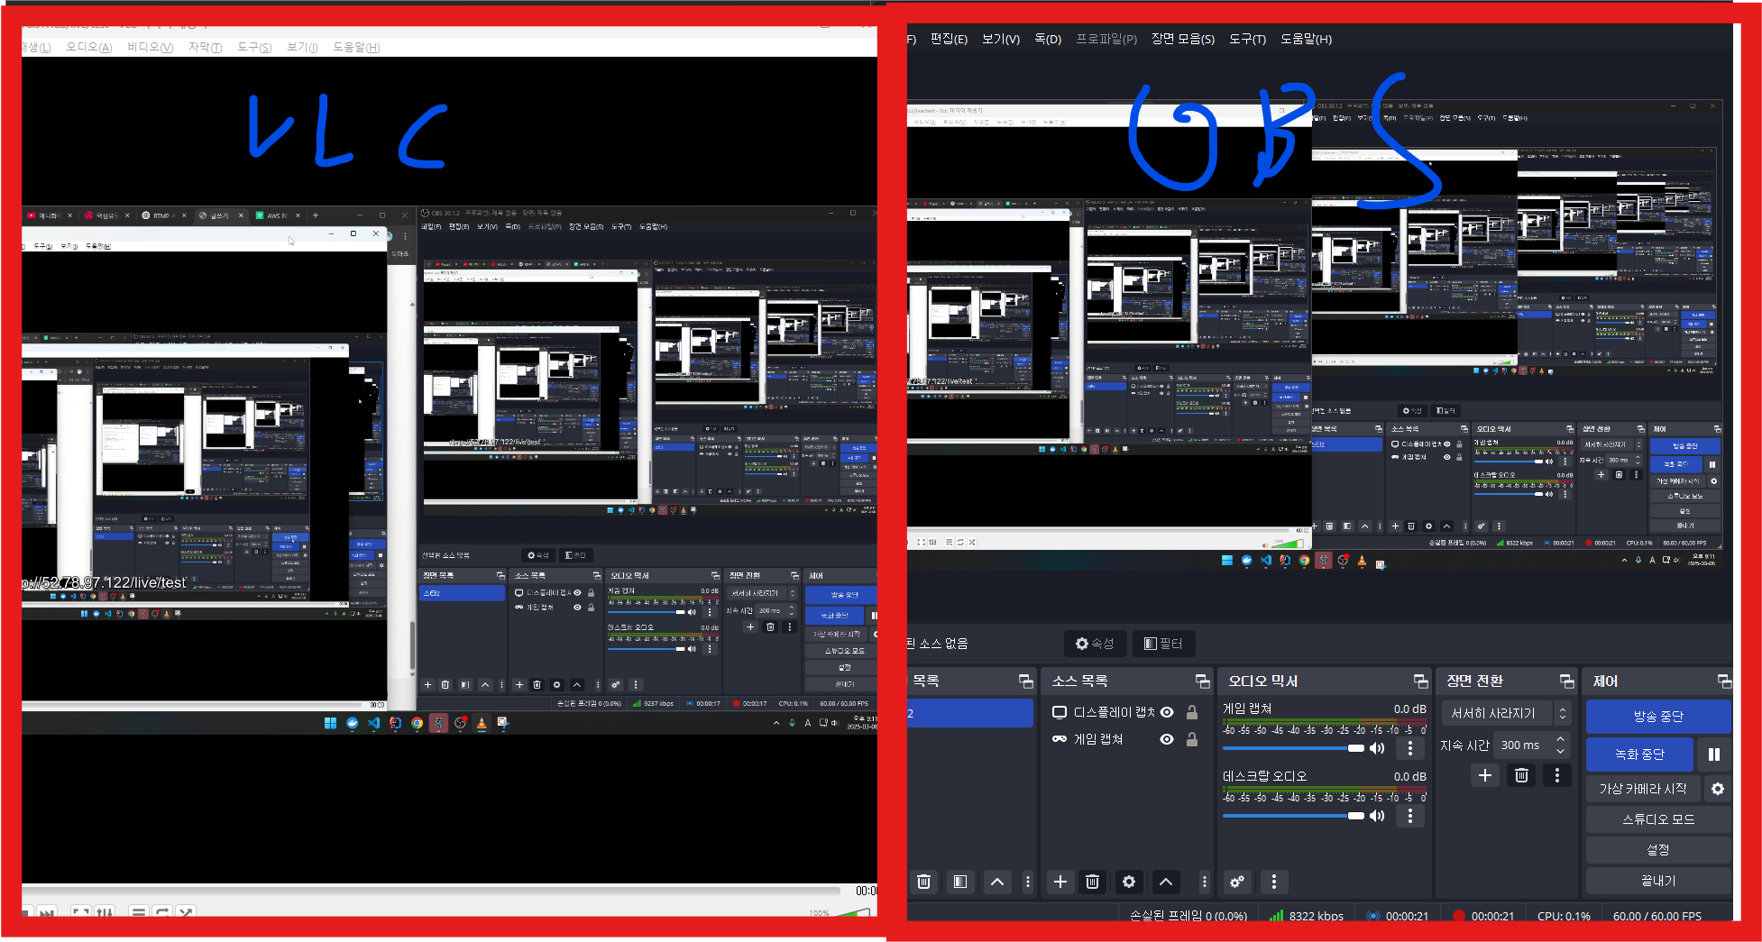Click blue streaming indicator in status bar
The width and height of the screenshot is (1762, 942).
point(1373,916)
